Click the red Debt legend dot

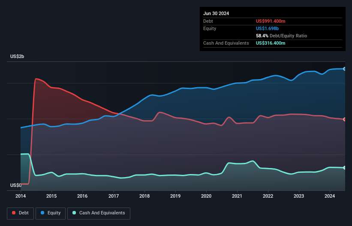(14, 213)
